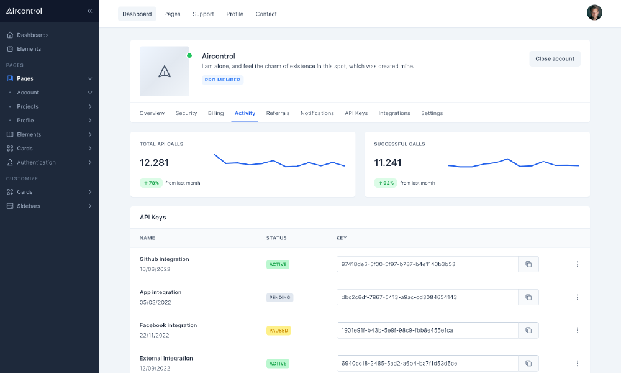Viewport: 621px width, 373px height.
Task: Open Sidebars under Customize
Action: pyautogui.click(x=27, y=206)
